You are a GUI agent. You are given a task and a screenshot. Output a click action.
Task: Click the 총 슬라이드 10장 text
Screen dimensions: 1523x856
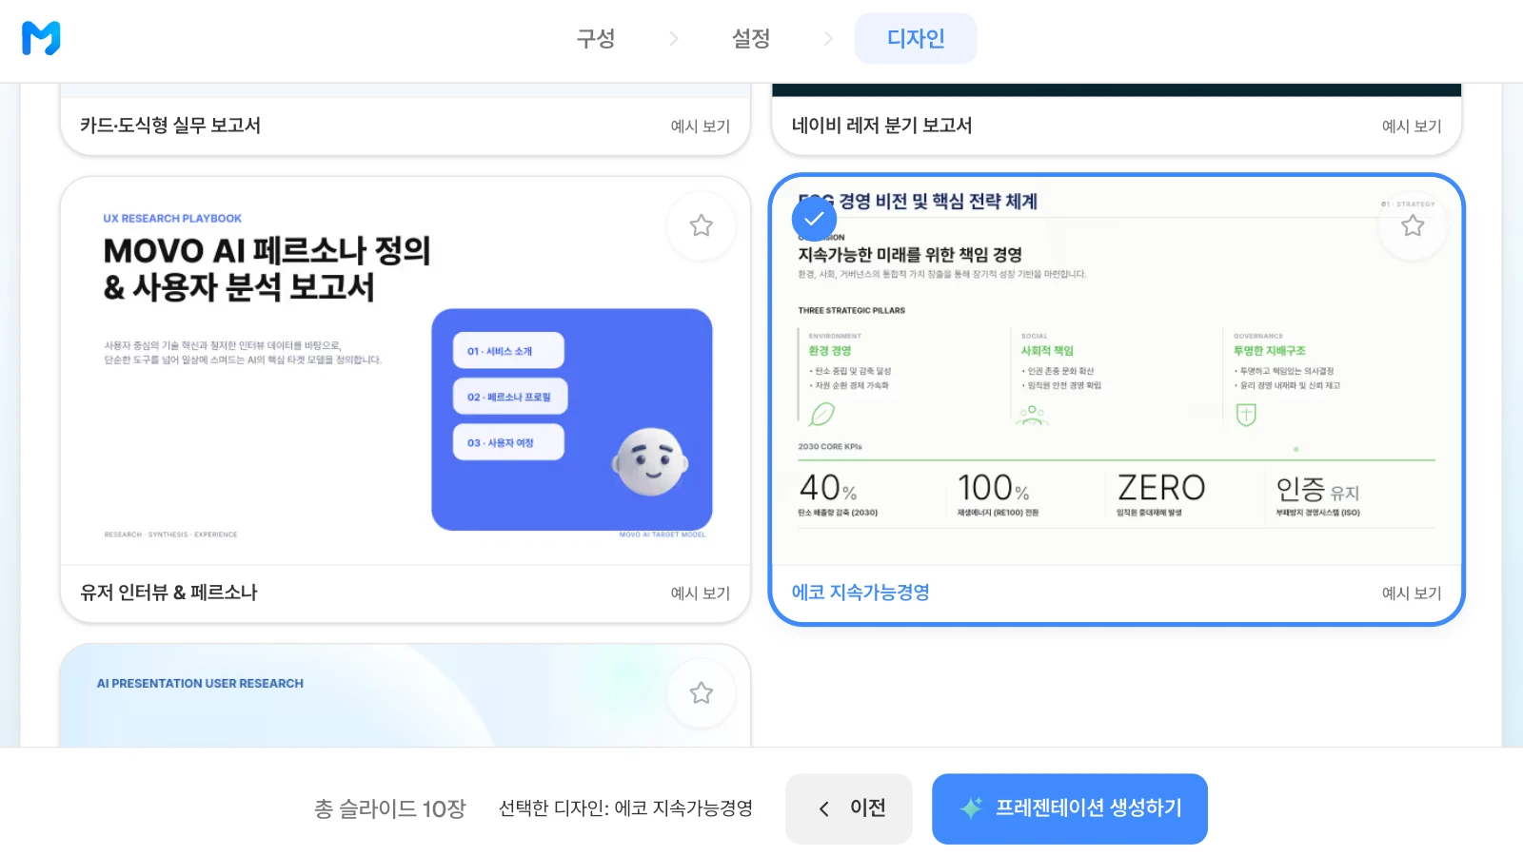click(x=390, y=808)
